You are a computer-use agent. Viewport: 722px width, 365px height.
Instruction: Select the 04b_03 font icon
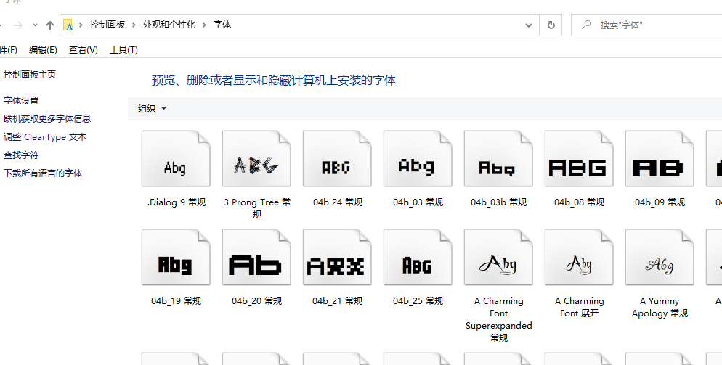418,159
